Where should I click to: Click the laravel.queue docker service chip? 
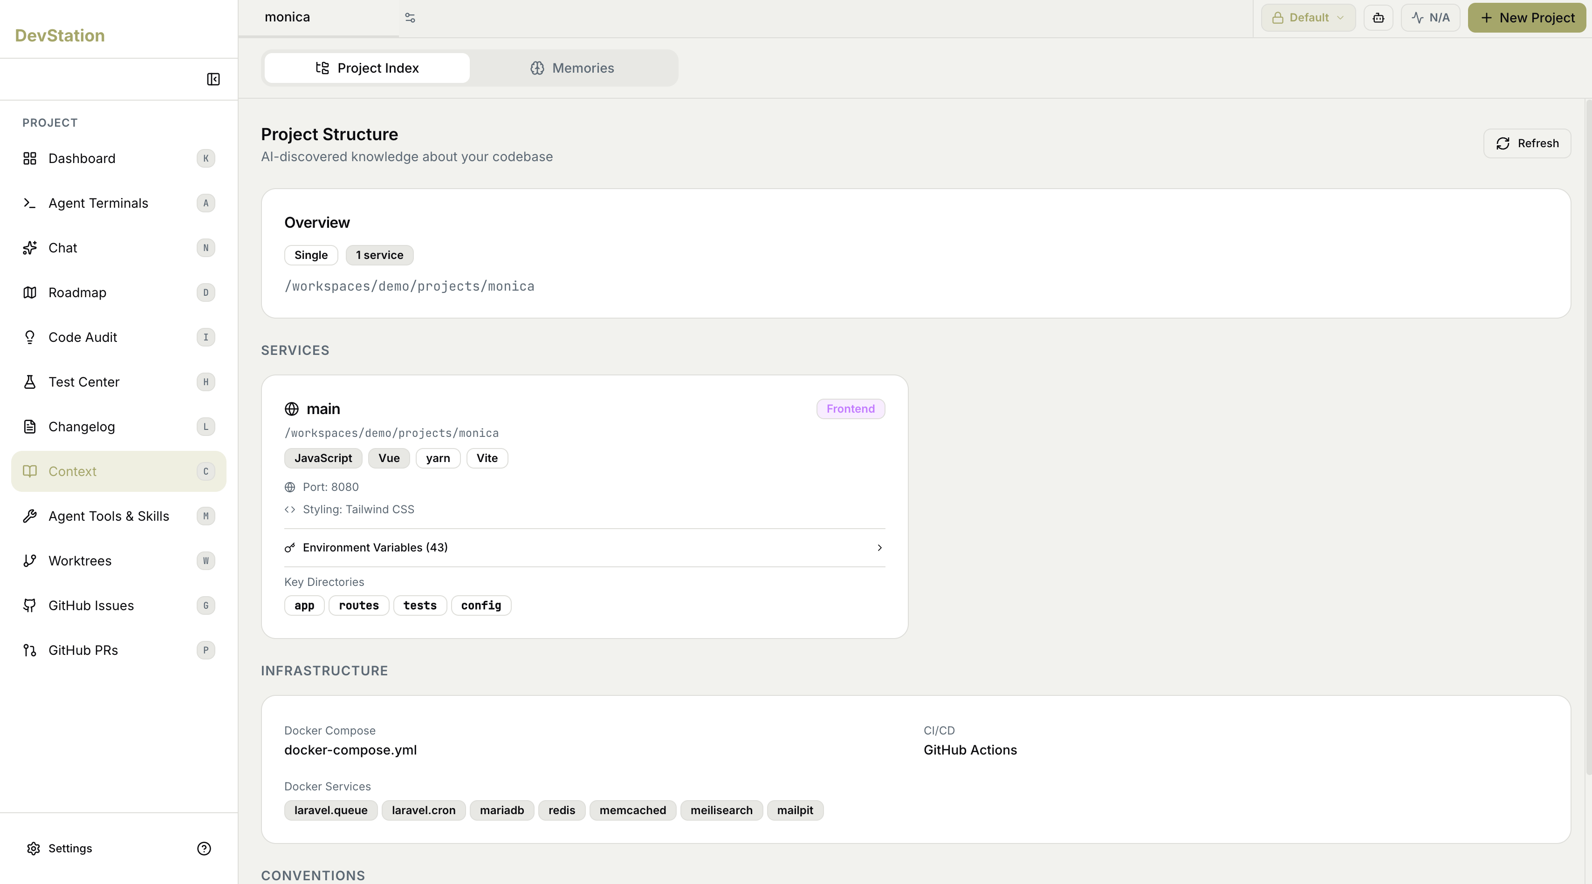330,810
